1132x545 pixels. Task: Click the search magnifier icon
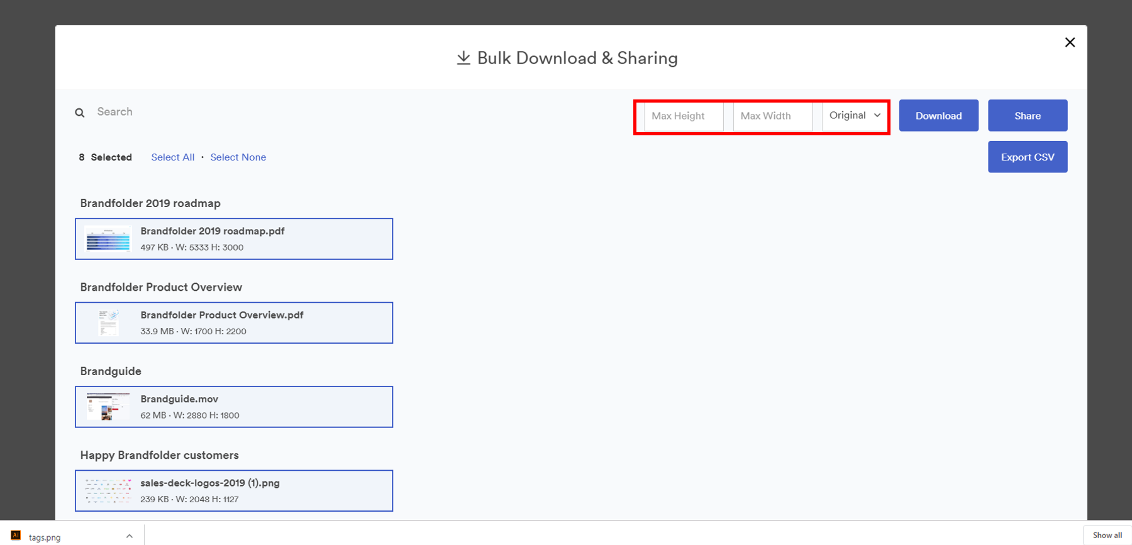pos(80,113)
